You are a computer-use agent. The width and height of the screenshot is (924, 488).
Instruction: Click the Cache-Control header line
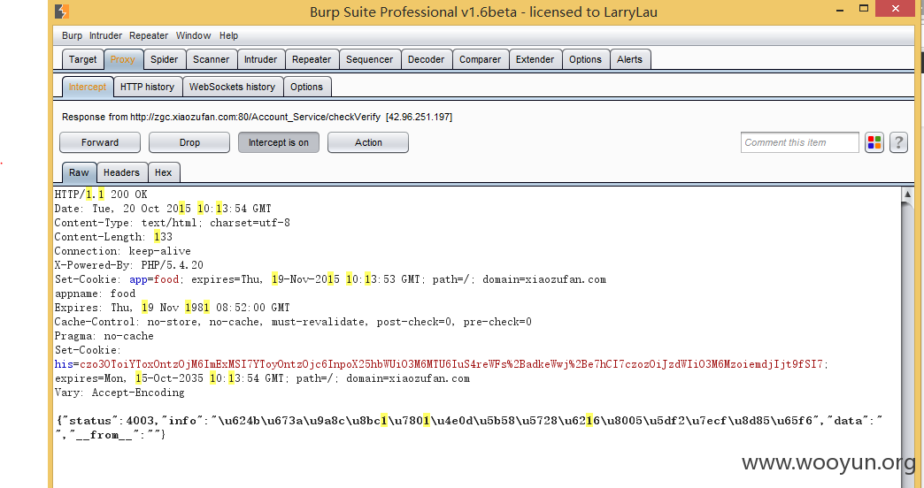click(x=293, y=322)
